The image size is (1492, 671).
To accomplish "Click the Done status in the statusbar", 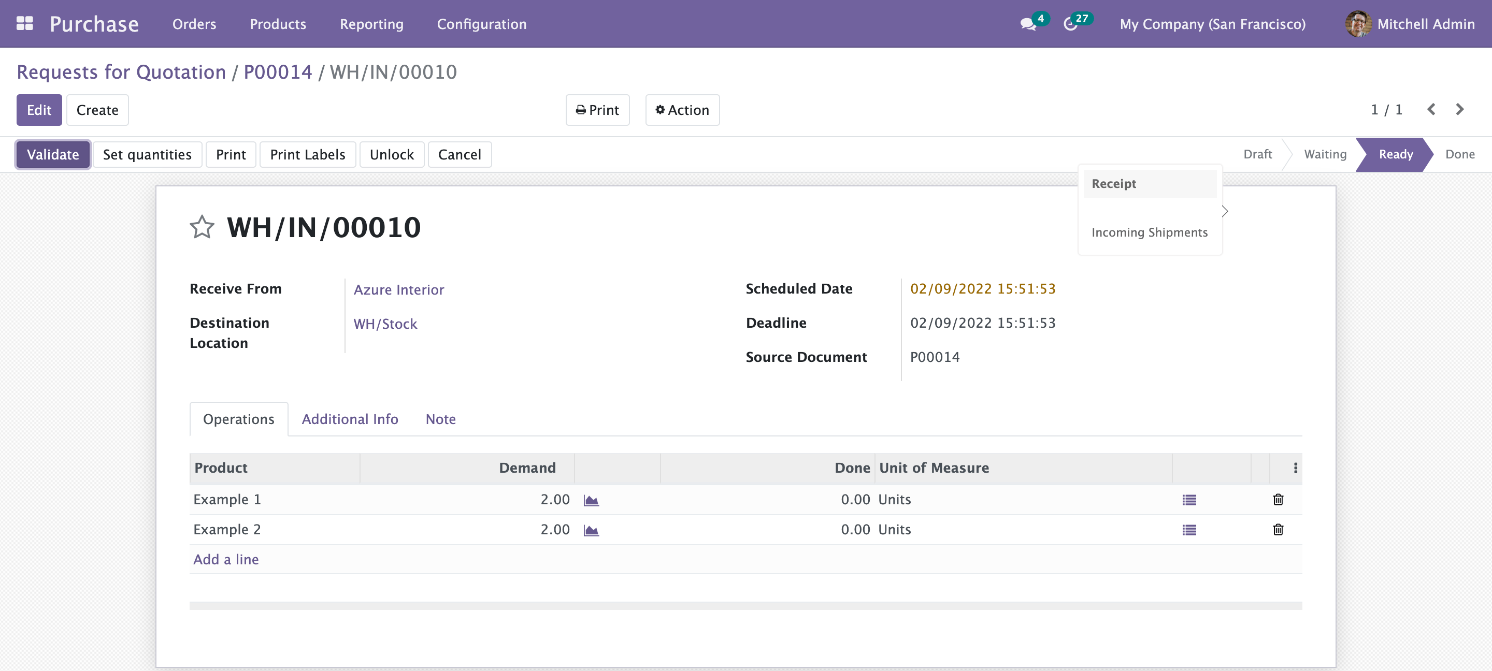I will click(1459, 155).
